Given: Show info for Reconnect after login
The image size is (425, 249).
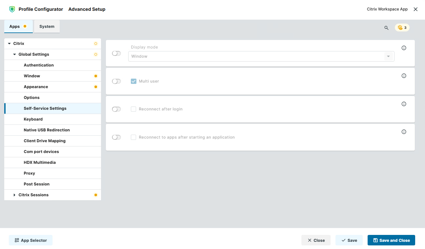Looking at the screenshot, I should point(404,104).
